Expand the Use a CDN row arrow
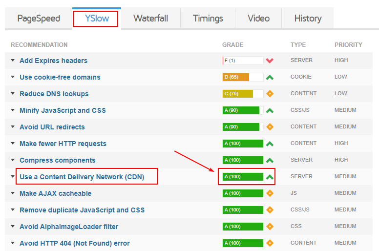The height and width of the screenshot is (251, 379). tap(13, 177)
